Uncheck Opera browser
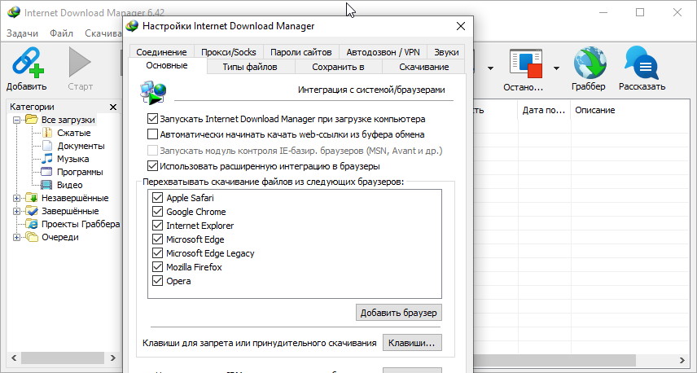Screen dimensions: 697x373 point(157,280)
